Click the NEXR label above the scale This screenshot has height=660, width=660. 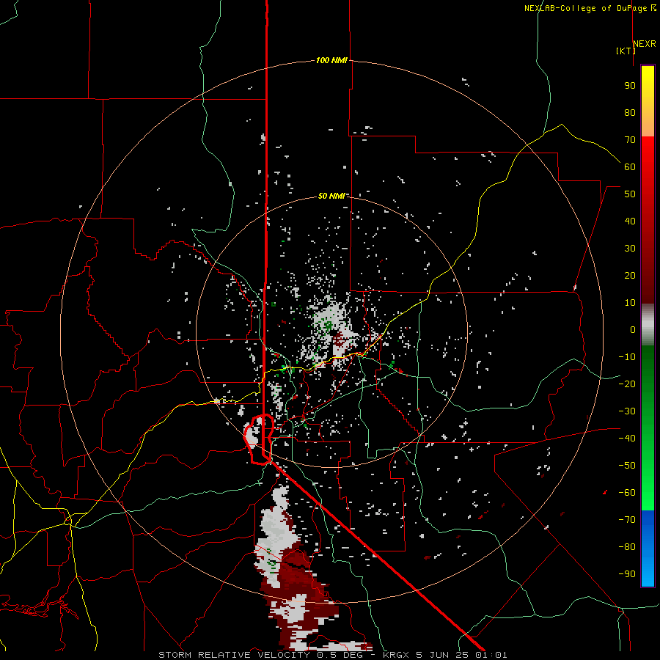pyautogui.click(x=645, y=44)
